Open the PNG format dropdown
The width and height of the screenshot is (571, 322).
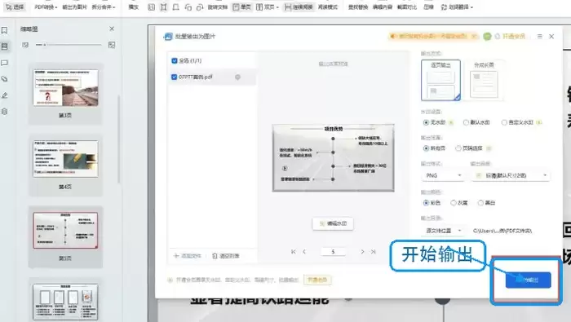(443, 175)
